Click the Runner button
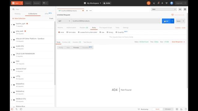The height and width of the screenshot is (111, 198). tap(37, 3)
